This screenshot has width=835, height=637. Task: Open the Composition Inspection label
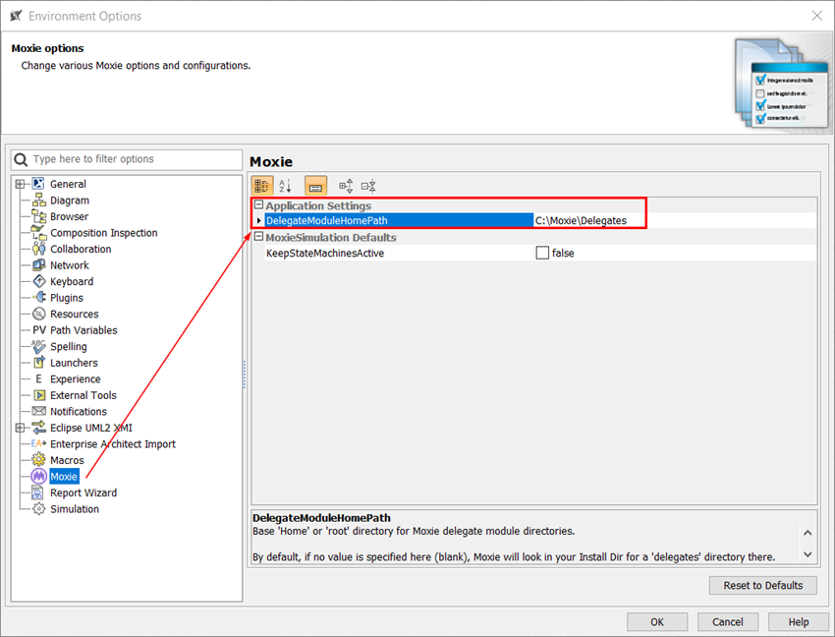click(x=104, y=233)
